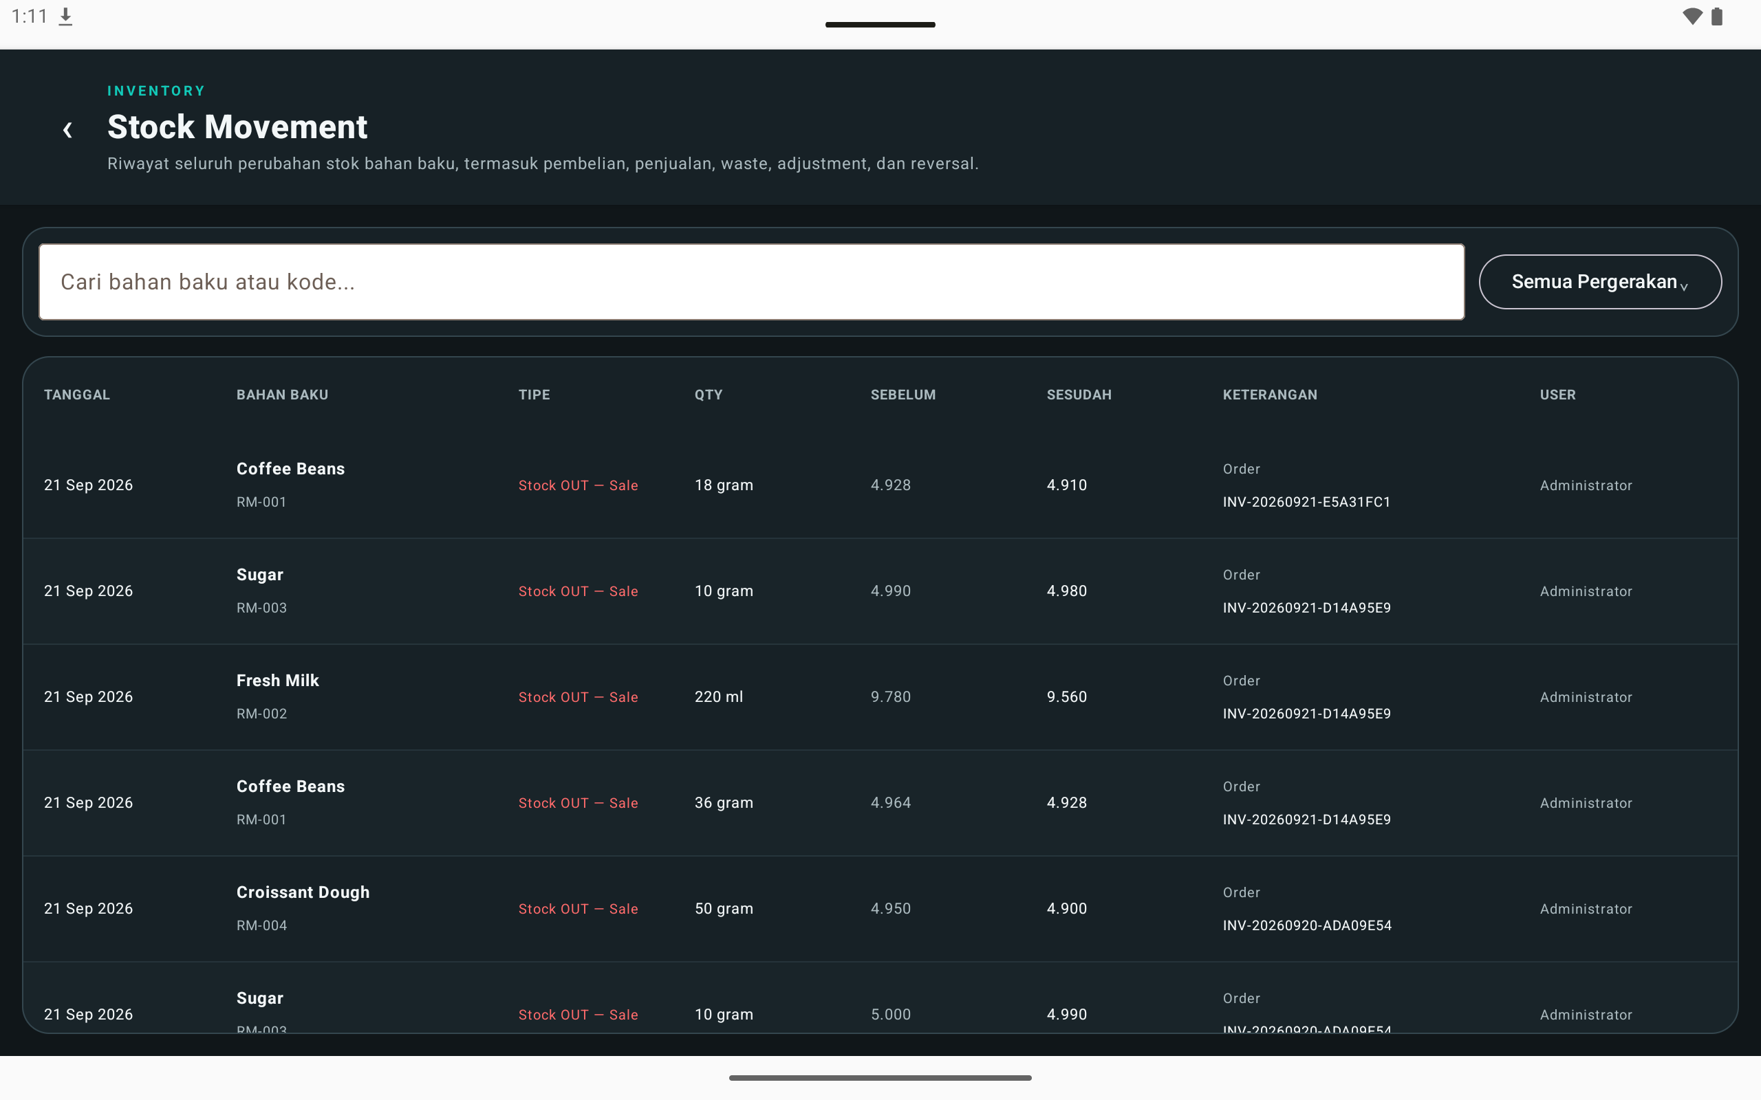Click the 50 gram quantity cell
Image resolution: width=1761 pixels, height=1100 pixels.
[x=724, y=909]
